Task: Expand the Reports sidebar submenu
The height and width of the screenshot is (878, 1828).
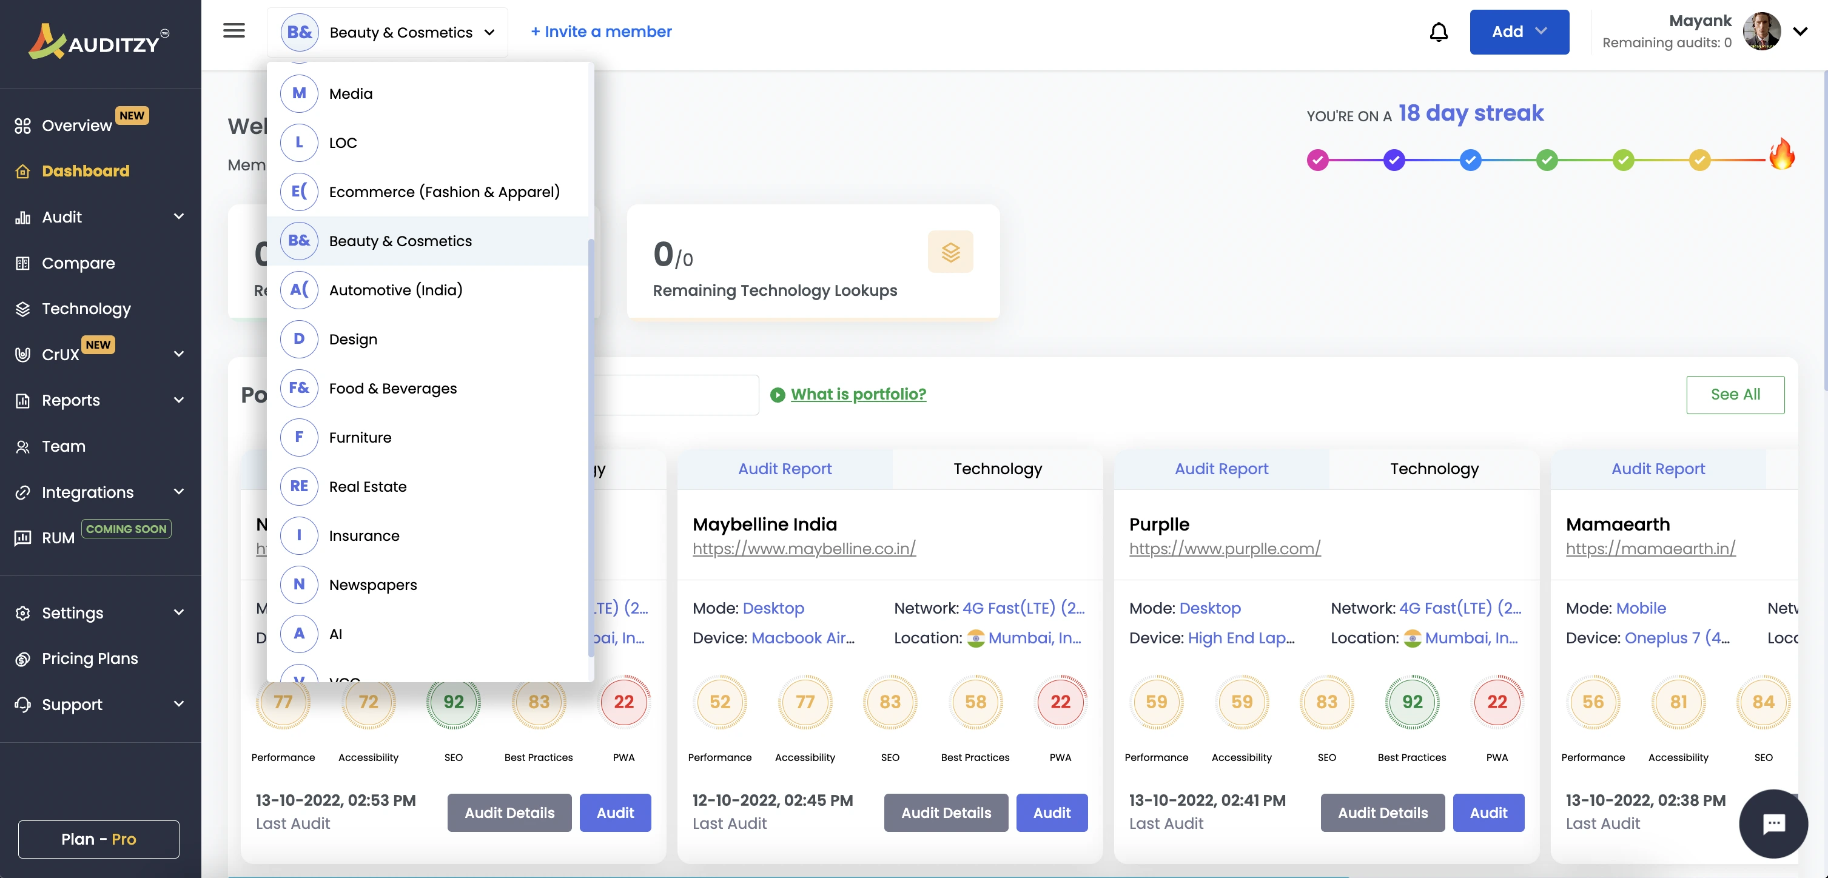Action: point(179,400)
